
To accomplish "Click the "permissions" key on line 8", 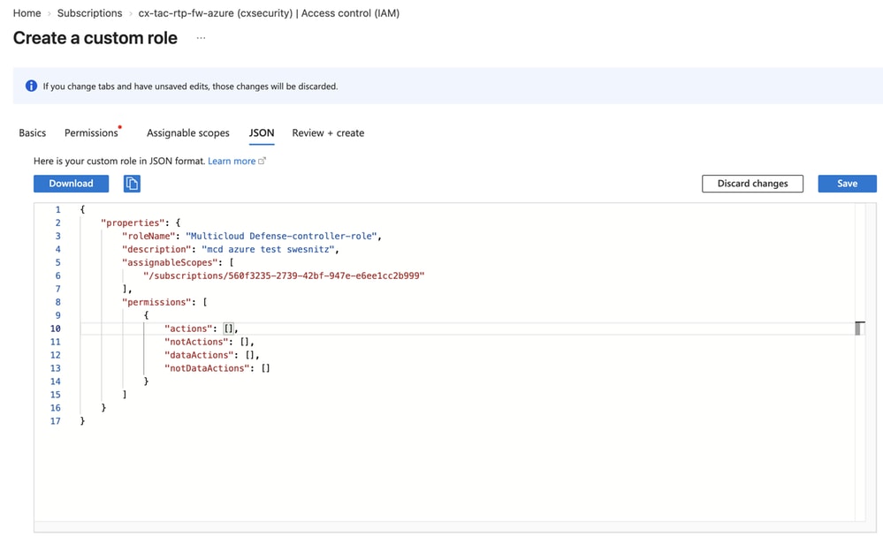I will 156,302.
